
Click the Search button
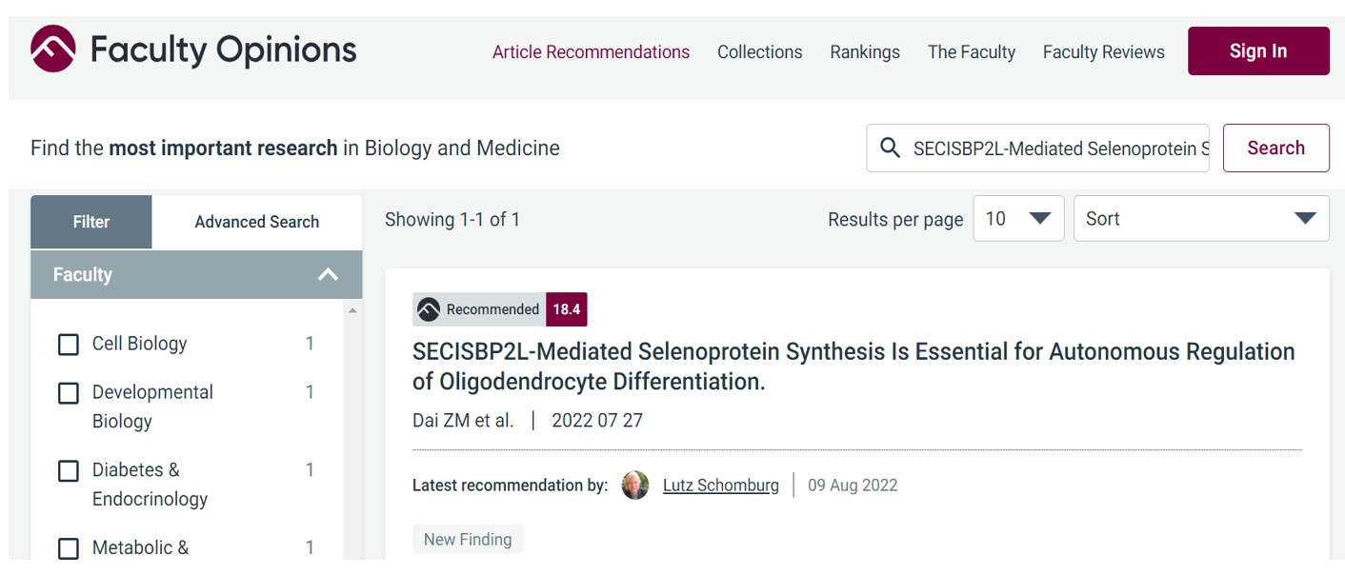pos(1275,149)
